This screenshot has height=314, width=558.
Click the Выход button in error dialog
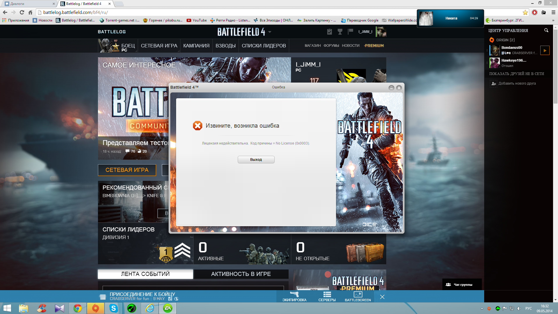click(x=256, y=160)
